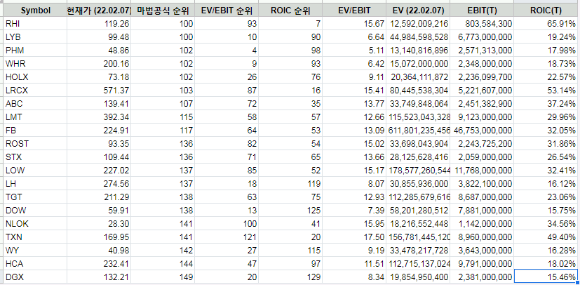This screenshot has height=285, width=580.
Task: Click the ROIC 순위 header cell
Action: 290,11
